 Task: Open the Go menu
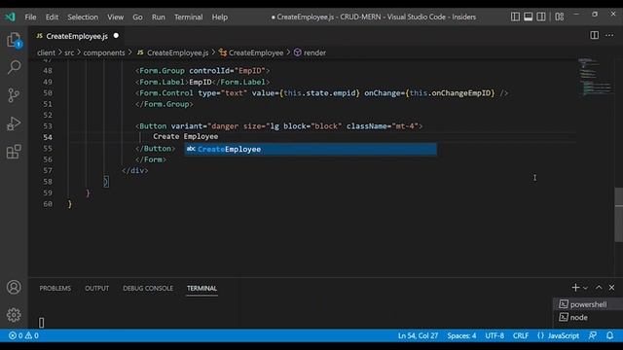click(x=137, y=17)
